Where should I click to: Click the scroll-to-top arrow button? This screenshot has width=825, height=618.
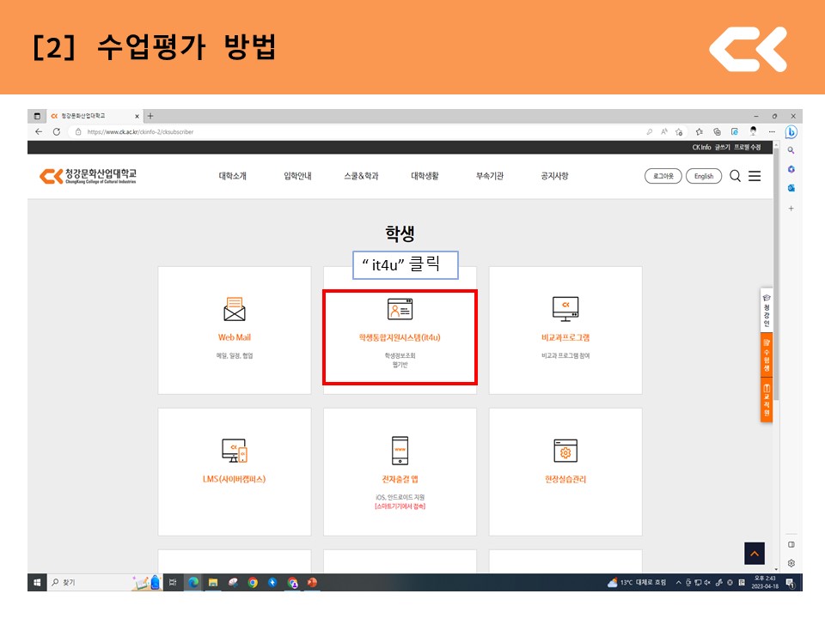click(x=755, y=554)
